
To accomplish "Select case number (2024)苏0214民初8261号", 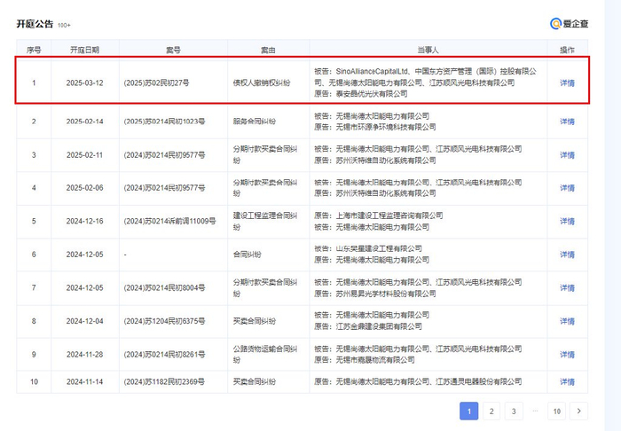I will (164, 354).
